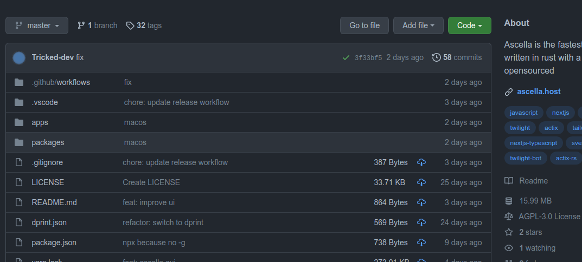This screenshot has height=262, width=582.
Task: Open the 32 tags link
Action: pyautogui.click(x=144, y=25)
